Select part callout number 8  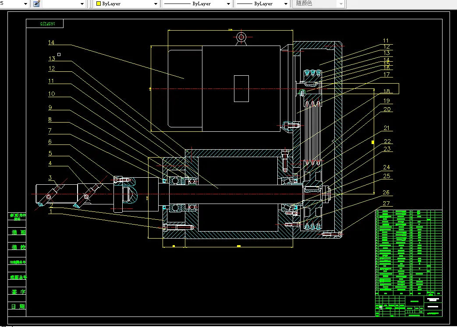(50, 120)
